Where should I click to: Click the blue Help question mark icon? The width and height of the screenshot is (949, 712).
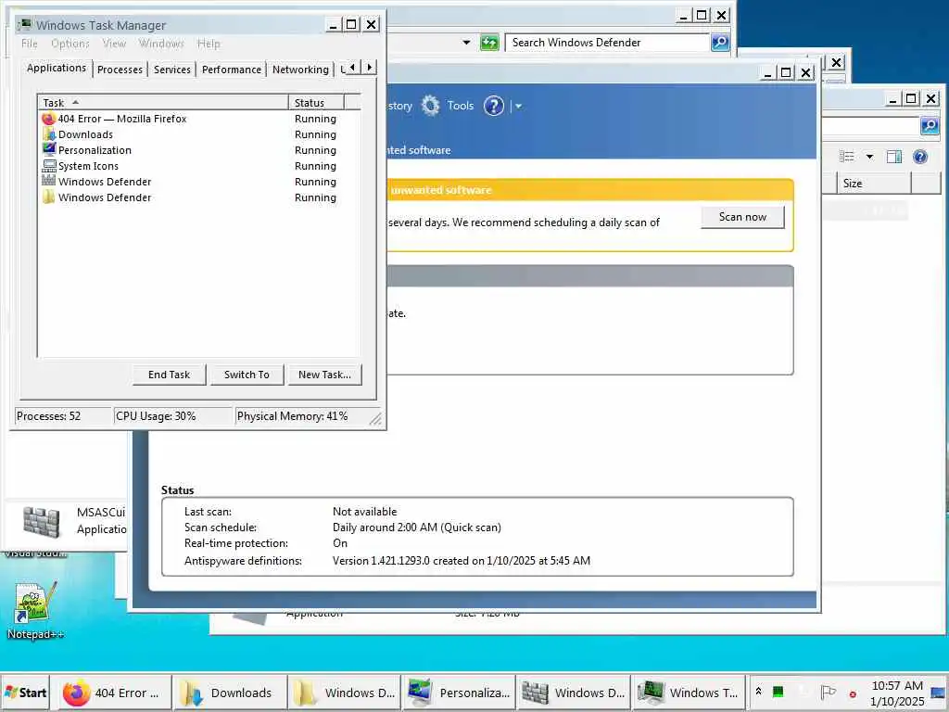(493, 106)
